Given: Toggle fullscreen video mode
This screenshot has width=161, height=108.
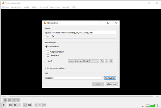Looking at the screenshot, I should coord(25,105).
